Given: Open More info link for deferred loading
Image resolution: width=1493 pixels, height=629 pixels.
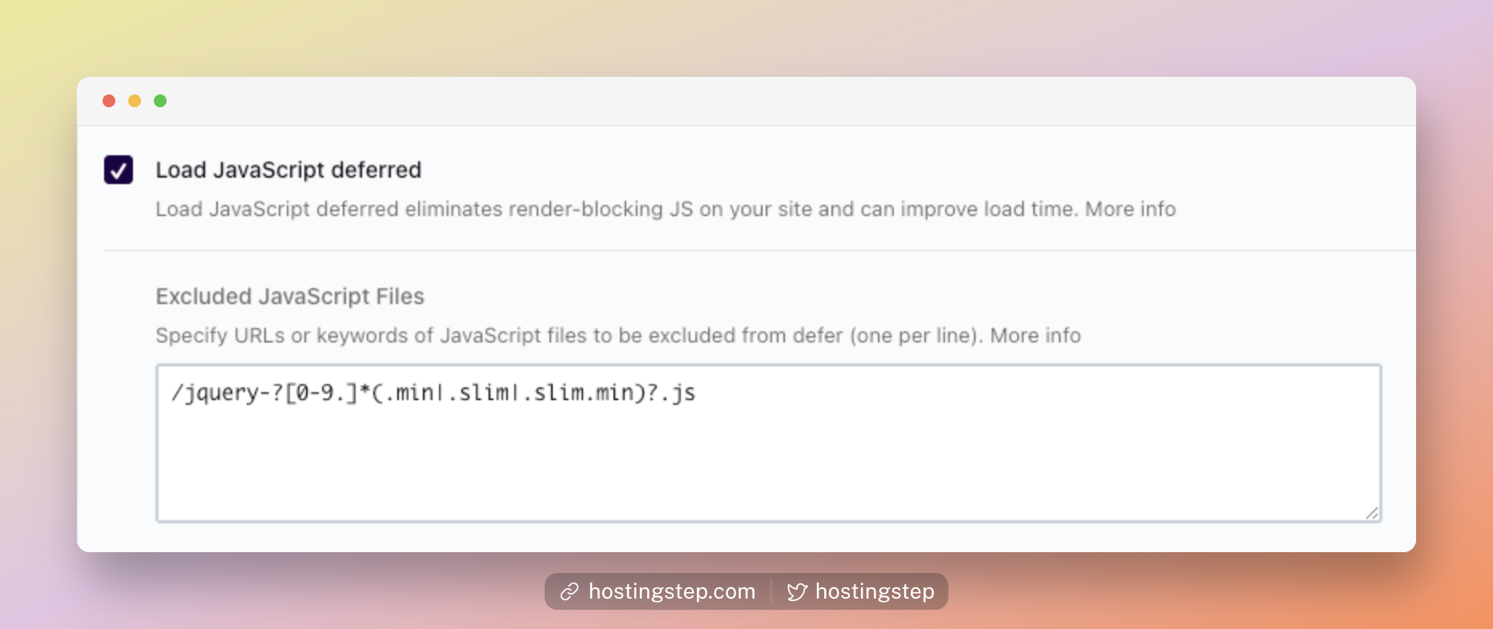Looking at the screenshot, I should click(1130, 209).
